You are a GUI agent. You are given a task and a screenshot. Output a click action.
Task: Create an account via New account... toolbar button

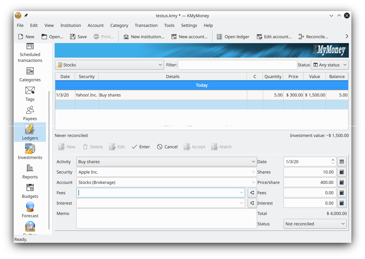click(x=189, y=37)
